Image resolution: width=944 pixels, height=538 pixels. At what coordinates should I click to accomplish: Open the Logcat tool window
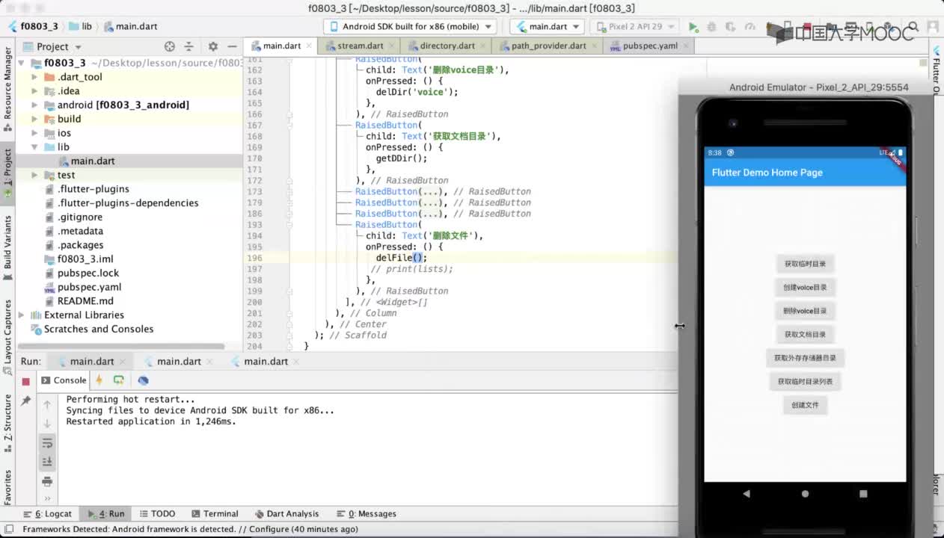pyautogui.click(x=48, y=514)
